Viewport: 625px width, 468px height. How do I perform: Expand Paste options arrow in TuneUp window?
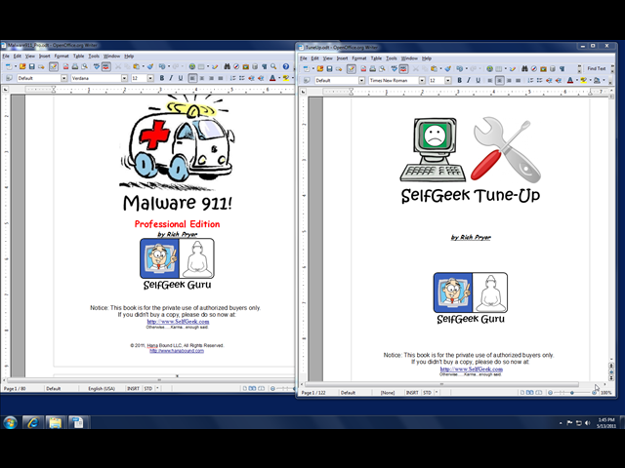coord(440,69)
